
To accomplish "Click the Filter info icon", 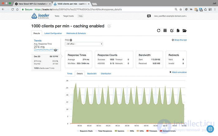I will click(x=71, y=40).
